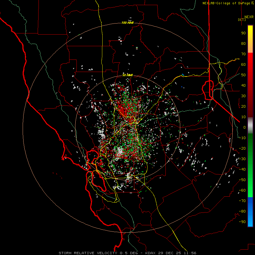This screenshot has height=255, width=255.
Task: Click the 10 knot scale value
Action: coord(243,117)
